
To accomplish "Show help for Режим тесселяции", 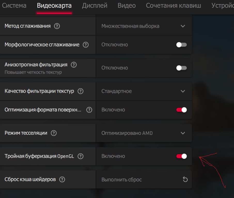I will pos(54,133).
